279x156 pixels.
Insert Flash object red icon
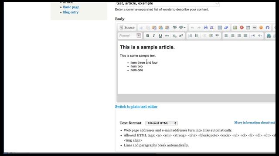[x=242, y=27]
